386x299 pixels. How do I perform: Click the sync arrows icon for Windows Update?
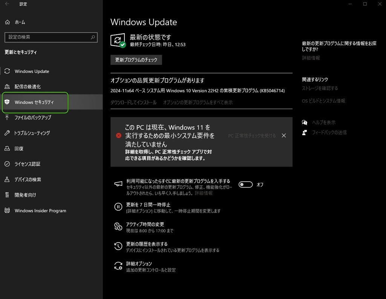coord(7,71)
